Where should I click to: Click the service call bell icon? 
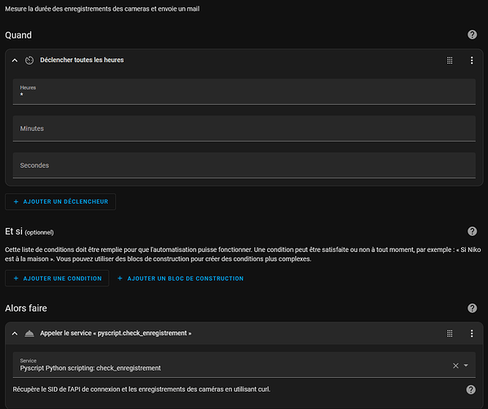coord(29,334)
